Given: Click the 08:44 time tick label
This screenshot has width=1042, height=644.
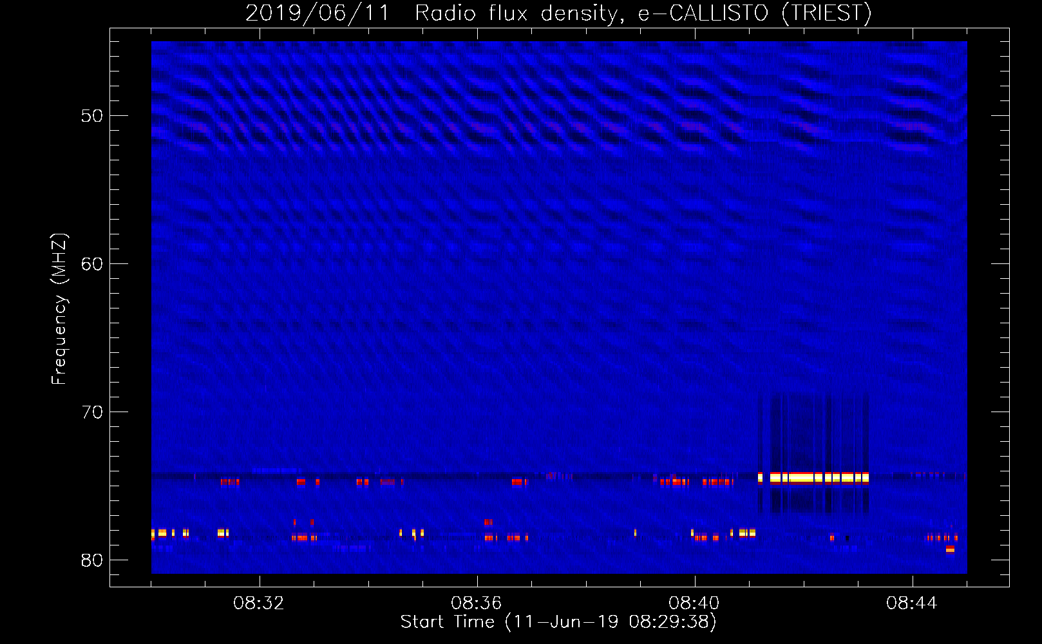Looking at the screenshot, I should pyautogui.click(x=912, y=603).
